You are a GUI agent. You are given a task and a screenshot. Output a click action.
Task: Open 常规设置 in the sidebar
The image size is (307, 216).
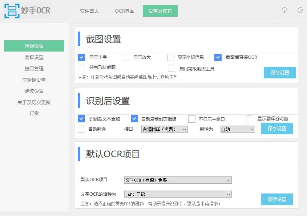pyautogui.click(x=34, y=46)
